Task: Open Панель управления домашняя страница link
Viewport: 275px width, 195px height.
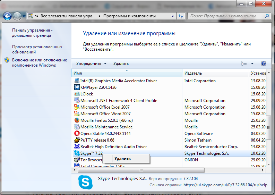Action: (32, 33)
